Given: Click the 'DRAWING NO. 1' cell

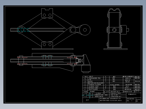Looking at the screenshot, I should 131,100.
